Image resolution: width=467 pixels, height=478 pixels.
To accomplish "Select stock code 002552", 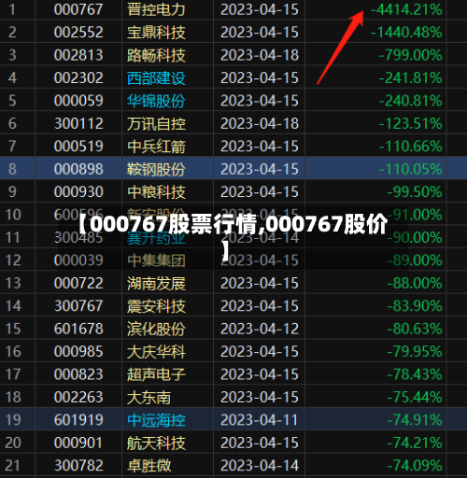I will pos(78,32).
